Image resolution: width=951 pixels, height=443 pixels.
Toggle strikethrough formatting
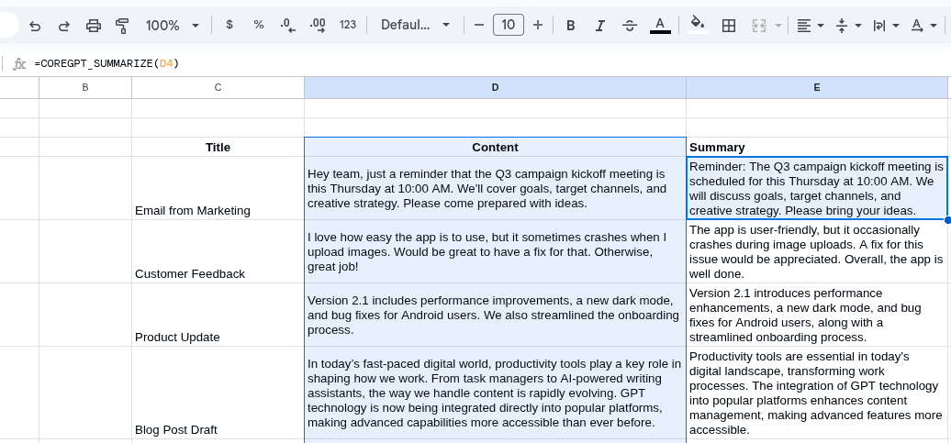[630, 26]
